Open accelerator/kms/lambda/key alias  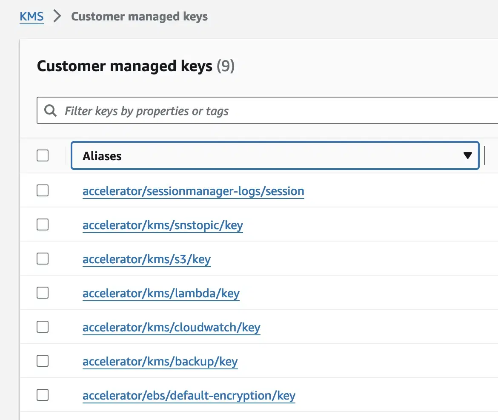coord(161,293)
